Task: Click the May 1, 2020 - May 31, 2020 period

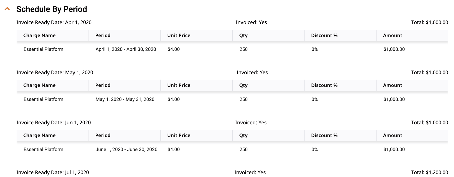Action: click(125, 99)
